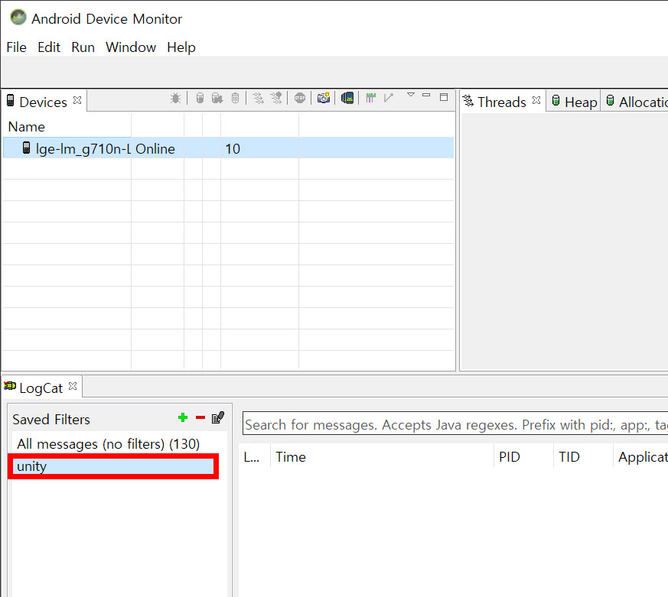Click the Name column header in Devices

pos(27,127)
